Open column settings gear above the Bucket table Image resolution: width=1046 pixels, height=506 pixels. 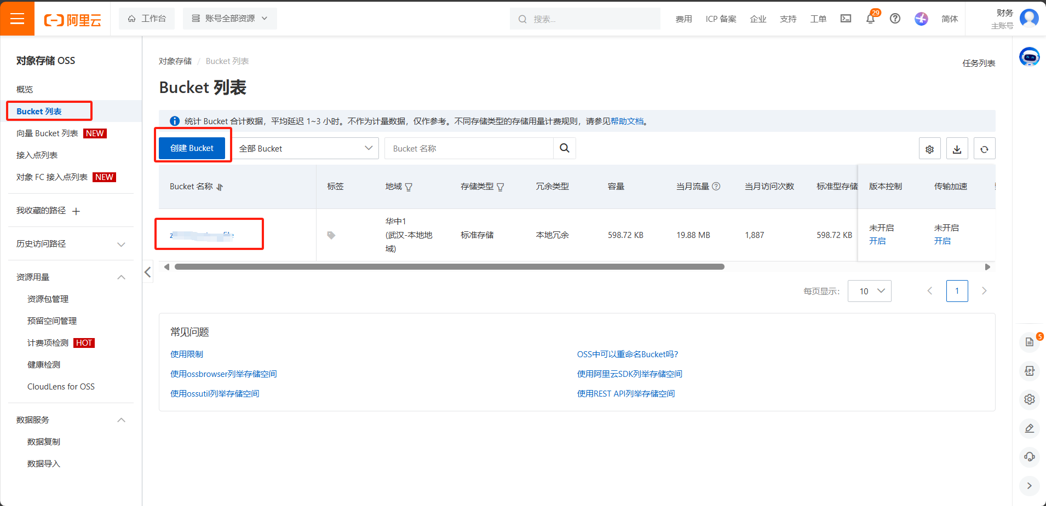click(929, 148)
